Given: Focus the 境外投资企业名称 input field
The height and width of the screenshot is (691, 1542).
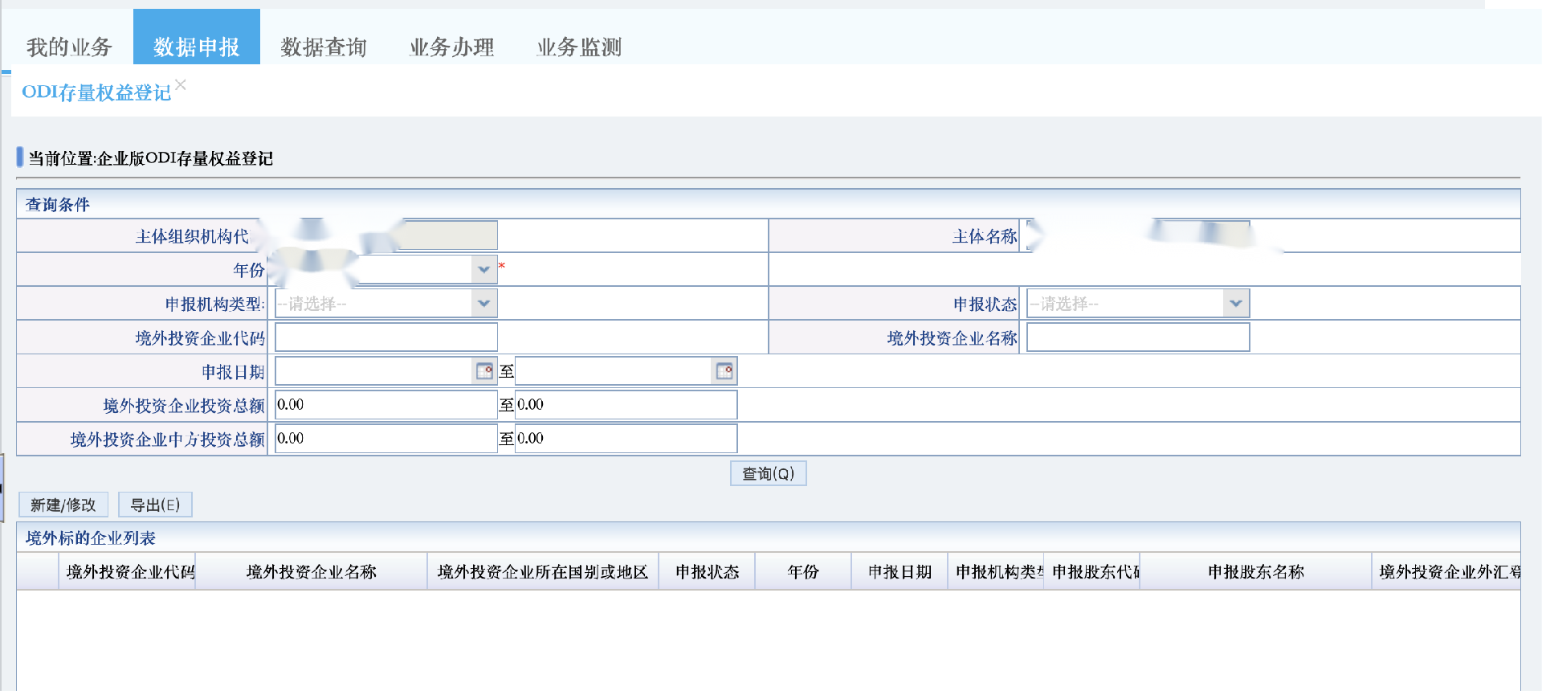Looking at the screenshot, I should coord(1138,337).
